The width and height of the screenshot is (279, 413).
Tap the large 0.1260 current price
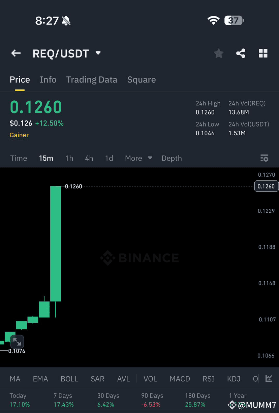36,107
